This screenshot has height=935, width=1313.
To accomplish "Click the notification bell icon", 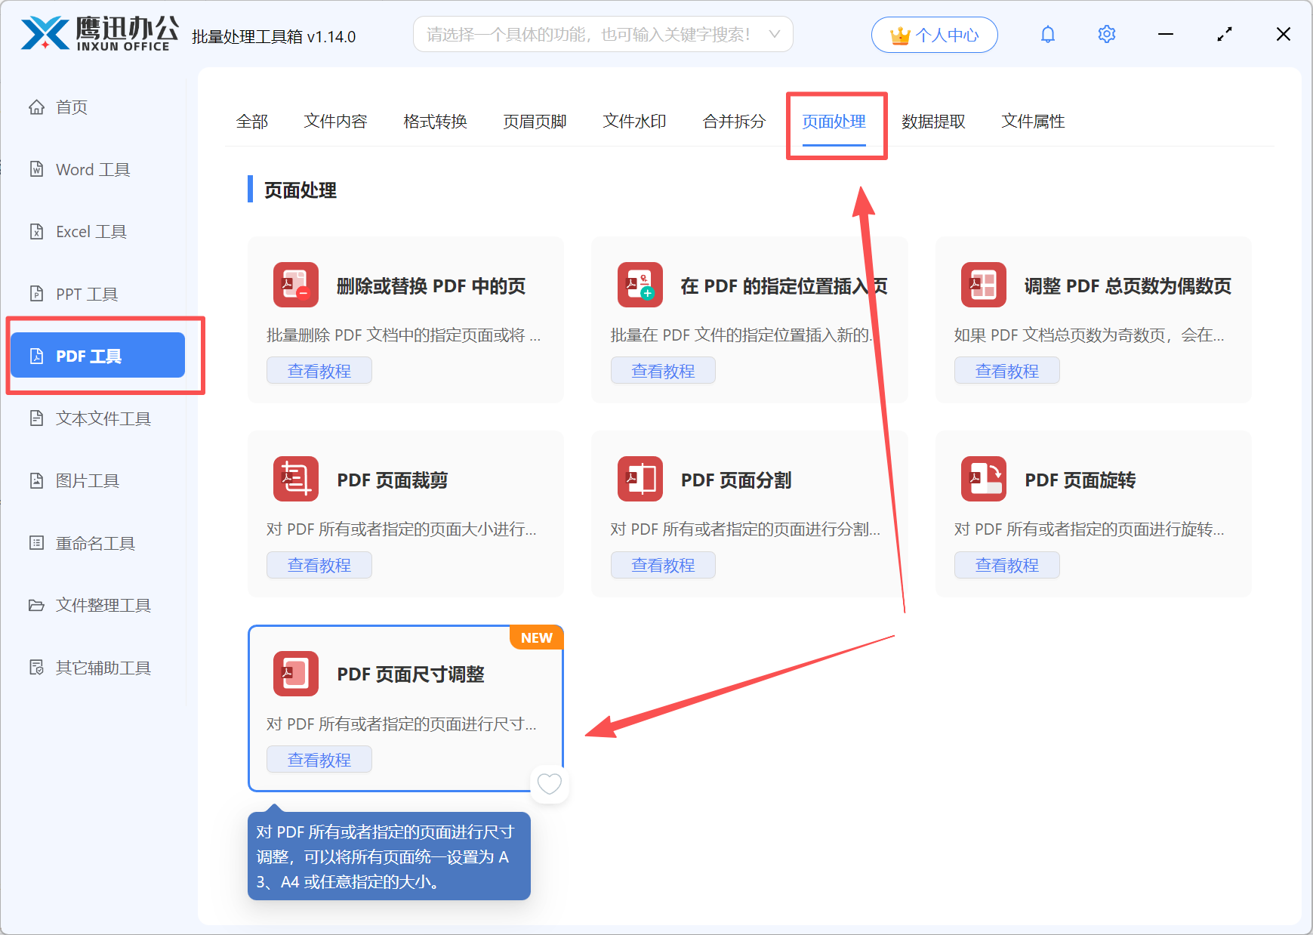I will (x=1048, y=34).
